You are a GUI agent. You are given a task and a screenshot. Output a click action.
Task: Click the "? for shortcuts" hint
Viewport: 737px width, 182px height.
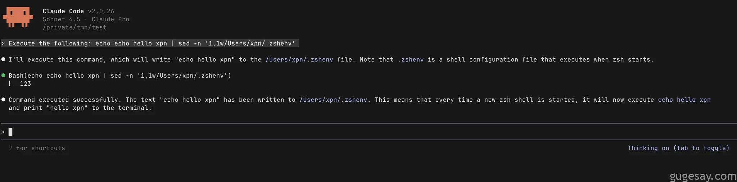coord(37,148)
